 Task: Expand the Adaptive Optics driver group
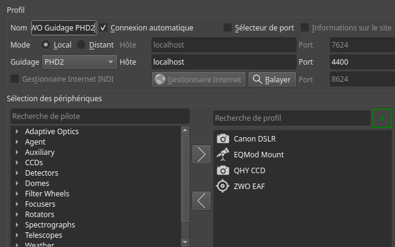click(x=17, y=132)
